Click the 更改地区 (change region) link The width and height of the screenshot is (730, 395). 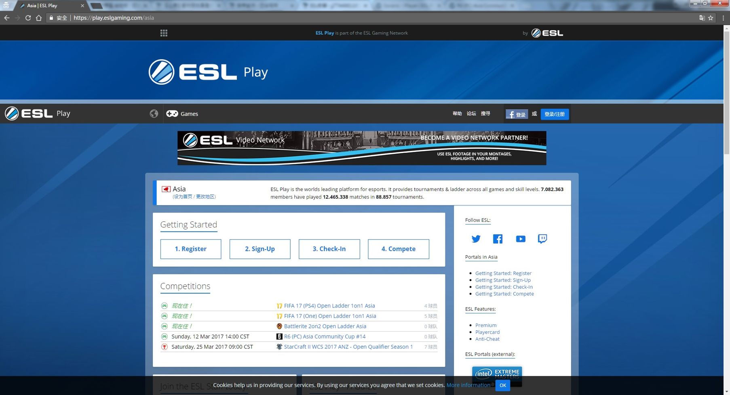205,197
